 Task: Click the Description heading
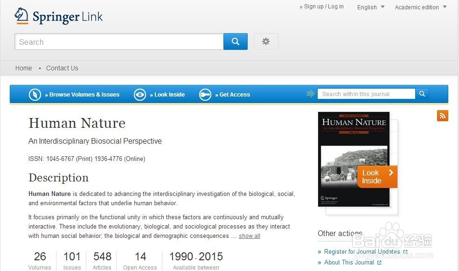pyautogui.click(x=59, y=178)
